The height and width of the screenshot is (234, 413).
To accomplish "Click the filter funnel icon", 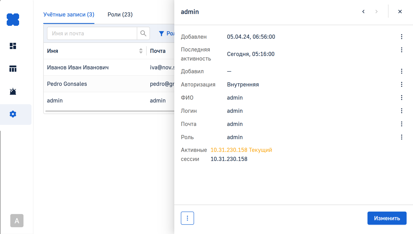I will 161,34.
